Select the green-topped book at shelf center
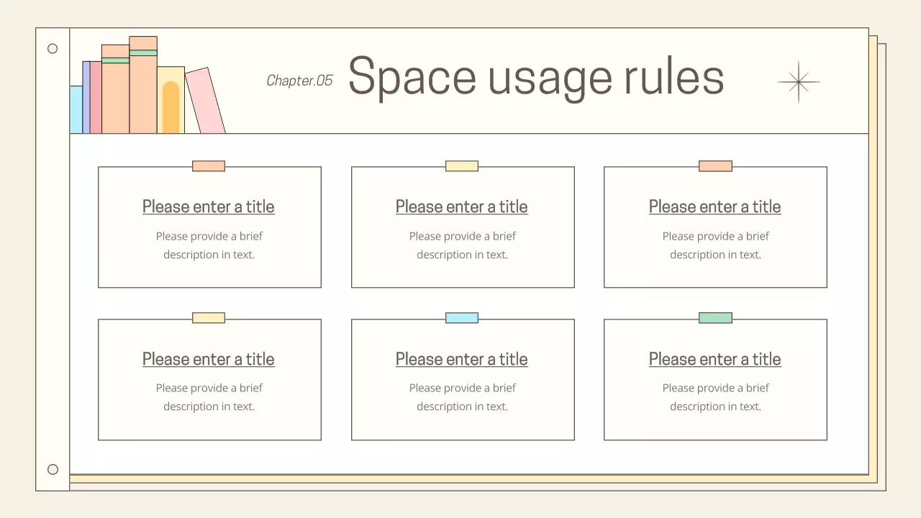Screen dimensions: 921x518 (x=115, y=94)
